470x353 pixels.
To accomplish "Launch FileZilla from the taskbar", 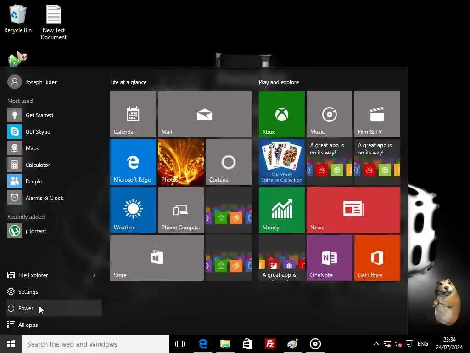I will tap(270, 344).
